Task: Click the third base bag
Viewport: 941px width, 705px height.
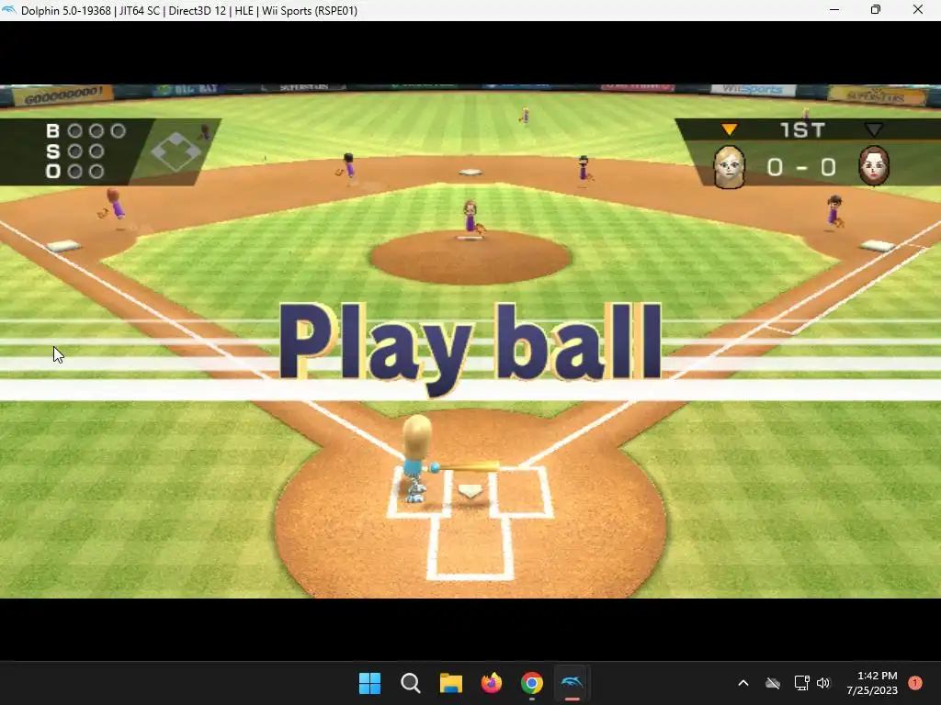Action: pyautogui.click(x=63, y=246)
